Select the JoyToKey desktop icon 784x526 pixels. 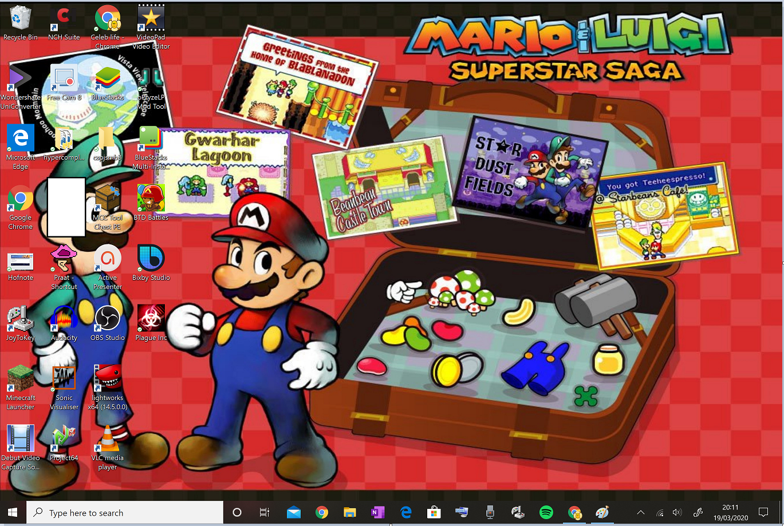click(21, 323)
